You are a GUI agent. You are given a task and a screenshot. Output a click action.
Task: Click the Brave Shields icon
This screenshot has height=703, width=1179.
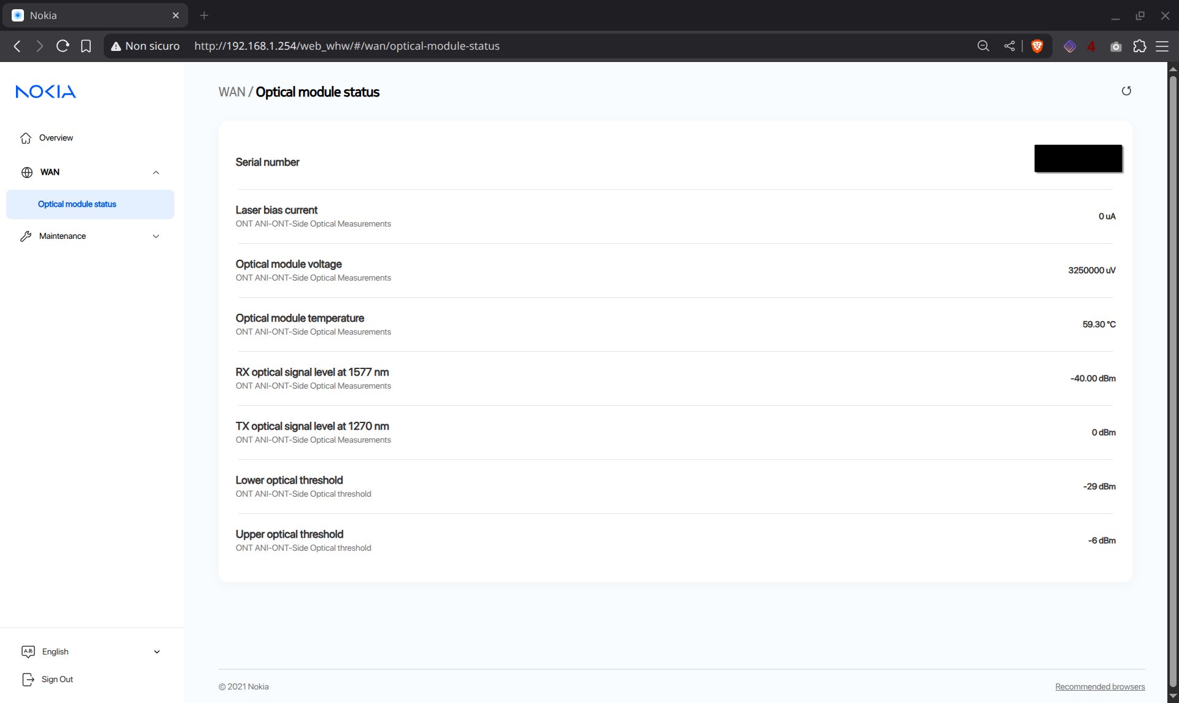[1037, 47]
